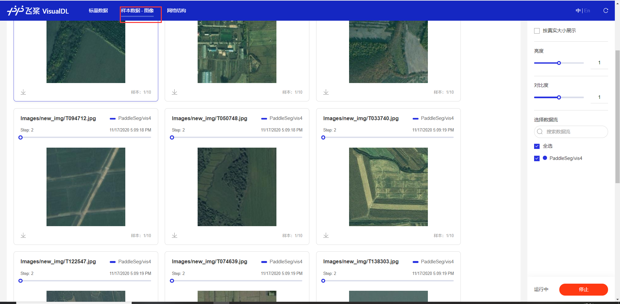Switch language to 中 Chinese
This screenshot has width=620, height=304.
(578, 11)
